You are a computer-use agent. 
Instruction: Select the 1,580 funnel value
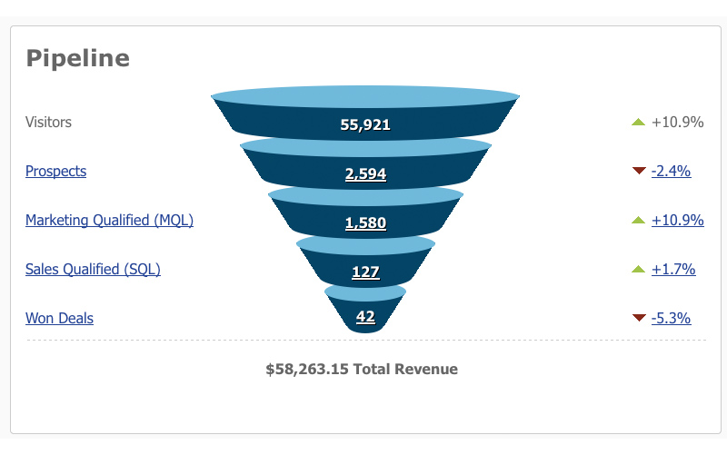[x=365, y=223]
